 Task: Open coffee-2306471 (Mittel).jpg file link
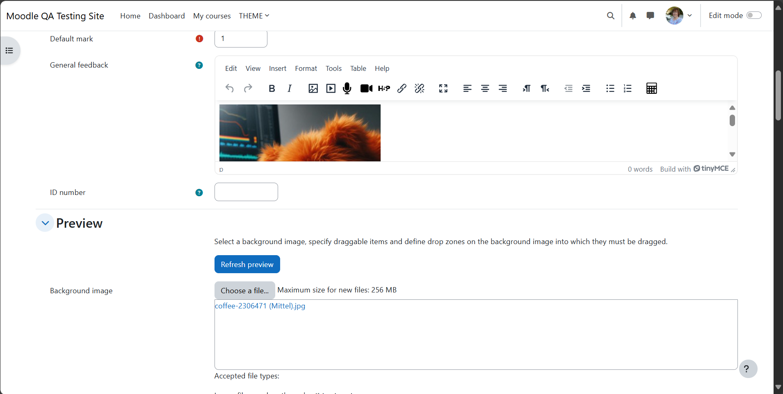[260, 306]
